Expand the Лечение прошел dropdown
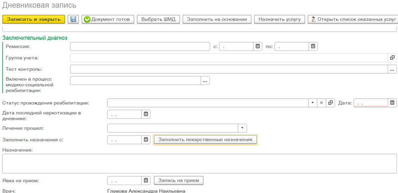This screenshot has width=398, height=193. coord(242,128)
